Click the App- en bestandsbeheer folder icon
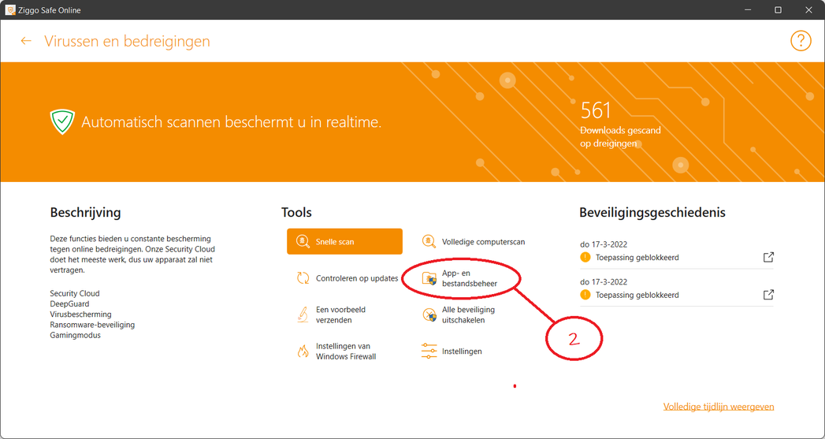 click(x=429, y=278)
